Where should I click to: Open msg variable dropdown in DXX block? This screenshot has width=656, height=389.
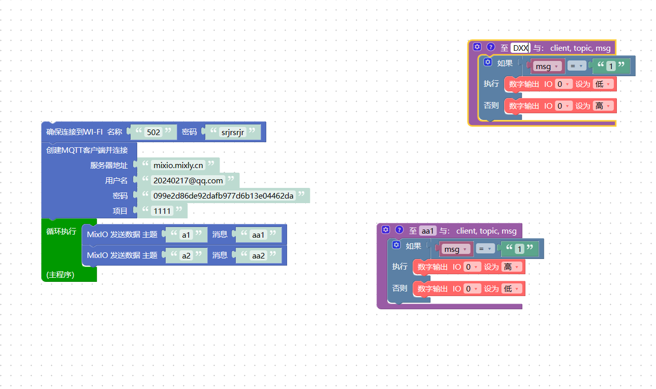[546, 66]
